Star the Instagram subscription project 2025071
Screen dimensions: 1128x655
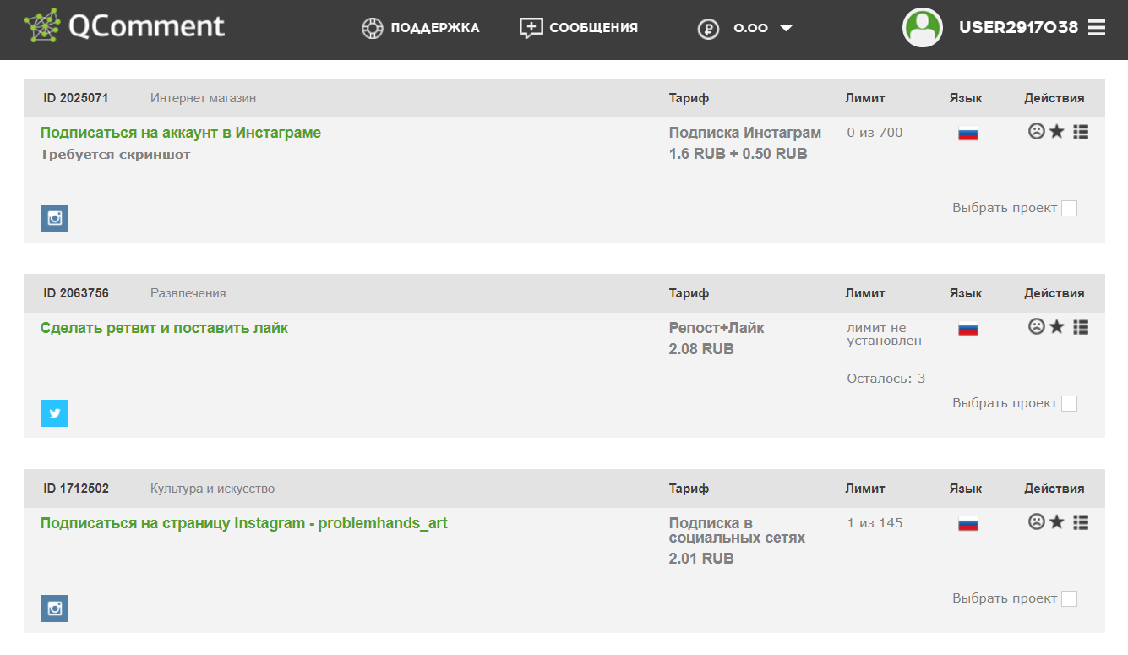[1056, 132]
